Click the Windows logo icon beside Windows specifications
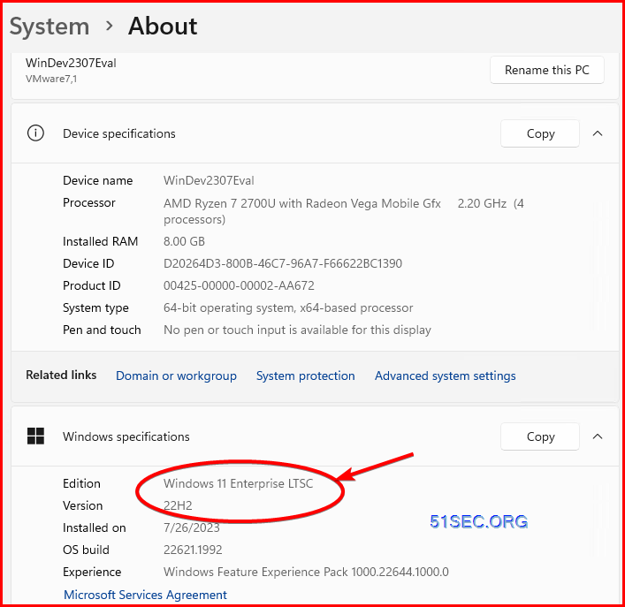The image size is (625, 607). (35, 436)
